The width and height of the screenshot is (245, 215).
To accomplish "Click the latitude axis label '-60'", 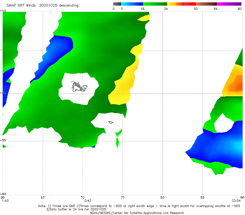I will 3,194.
